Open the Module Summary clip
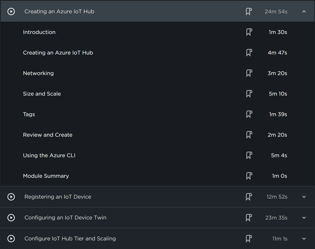315x249 pixels. click(x=46, y=176)
